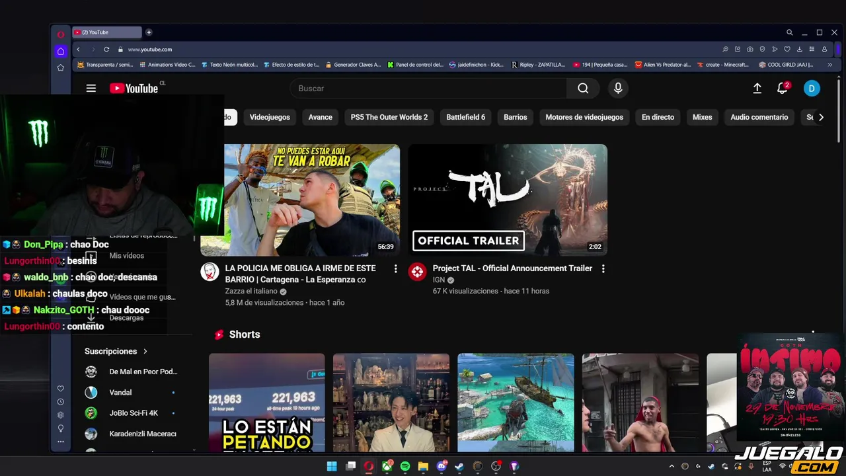This screenshot has width=846, height=476.
Task: Open the account avatar labeled D
Action: [x=812, y=89]
